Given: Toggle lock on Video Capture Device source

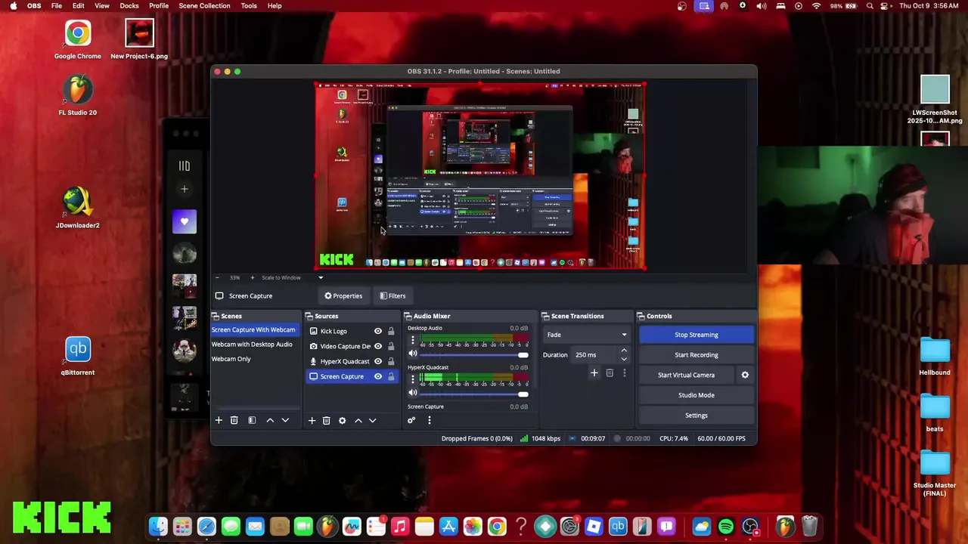Looking at the screenshot, I should (x=391, y=346).
